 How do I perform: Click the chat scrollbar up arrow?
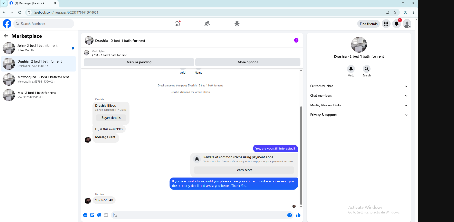(301, 70)
